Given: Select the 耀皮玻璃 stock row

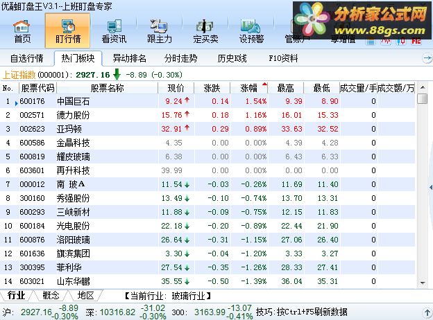Looking at the screenshot, I should [x=207, y=157].
